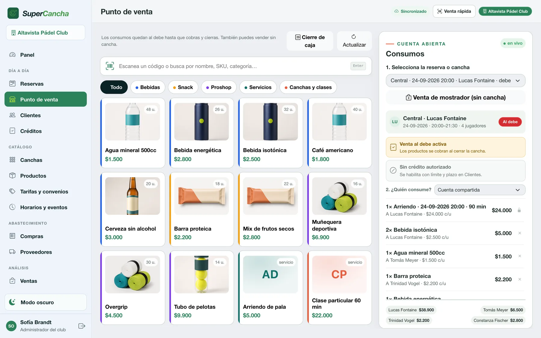The width and height of the screenshot is (541, 338).
Task: Toggle Modo oscuro
Action: (x=46, y=302)
